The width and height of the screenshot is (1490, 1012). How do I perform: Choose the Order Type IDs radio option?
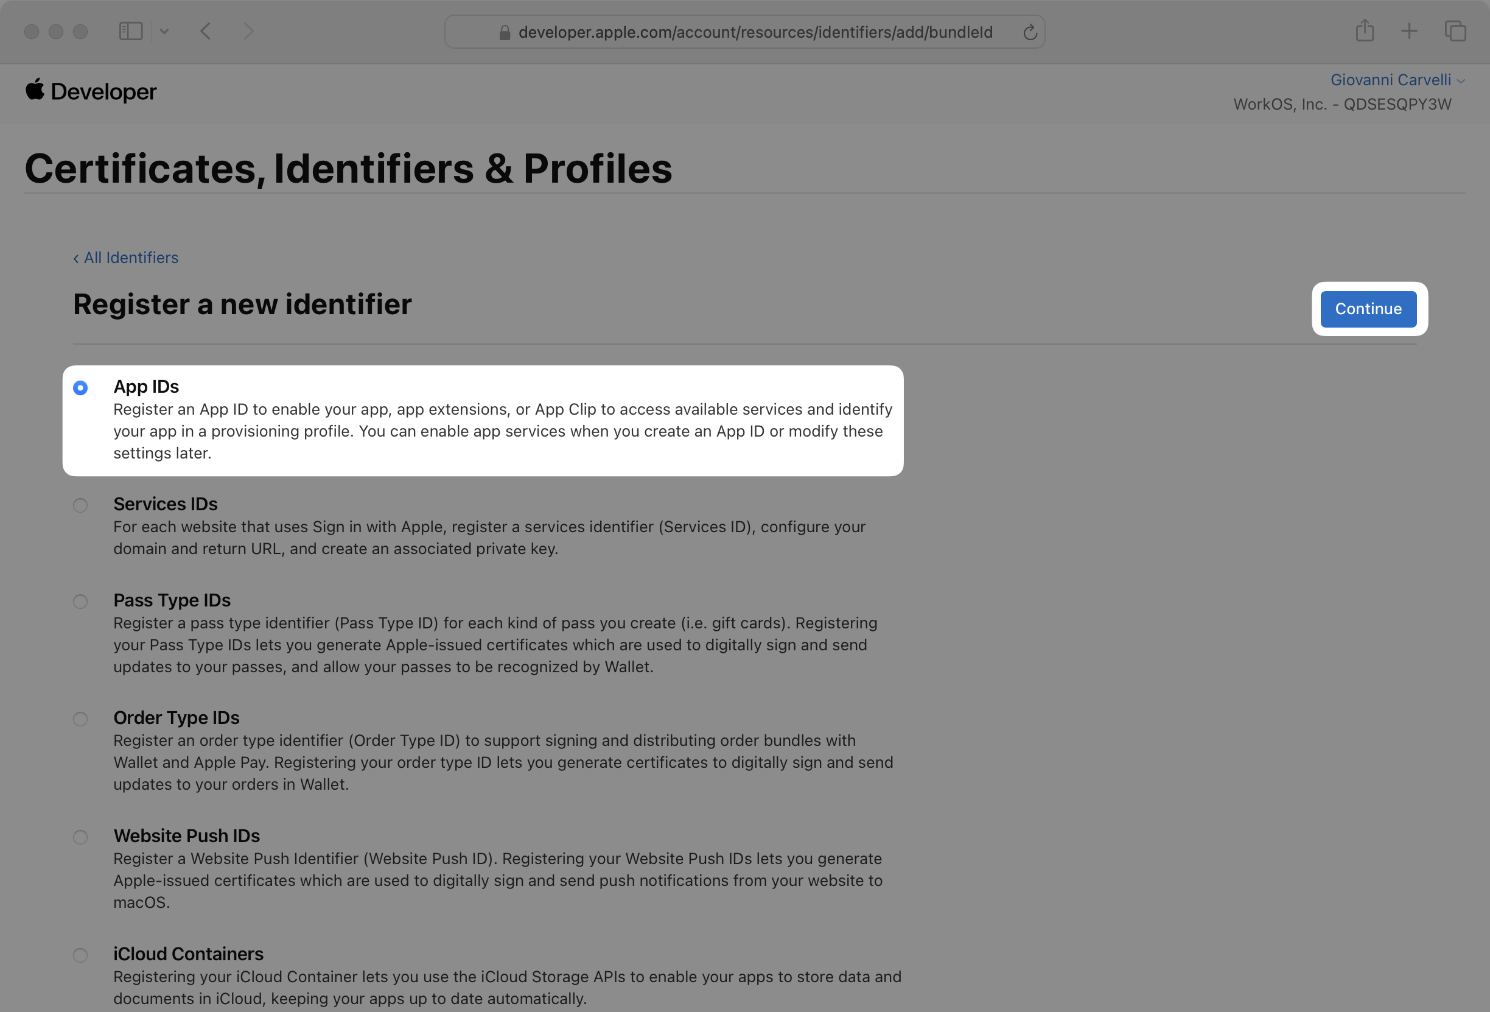coord(80,719)
